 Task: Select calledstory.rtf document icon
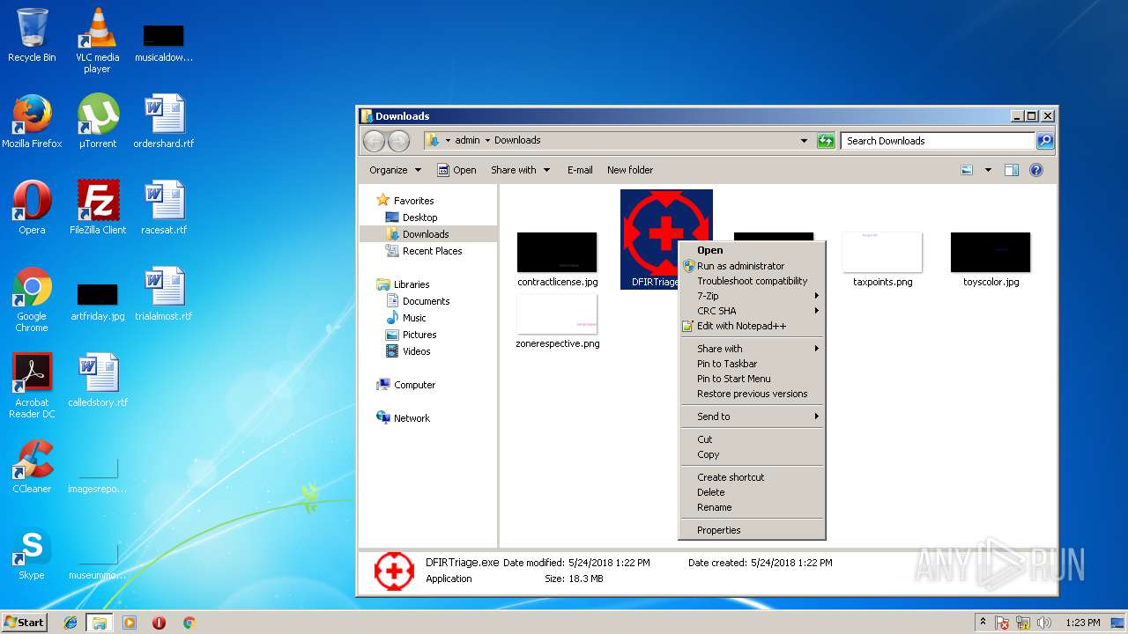click(x=98, y=380)
